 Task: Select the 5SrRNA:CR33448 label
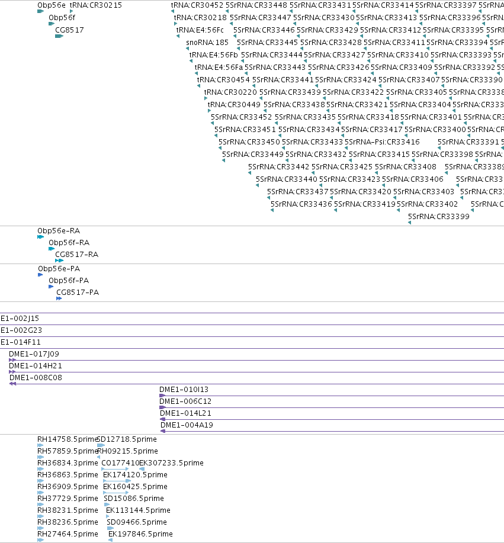coord(256,5)
